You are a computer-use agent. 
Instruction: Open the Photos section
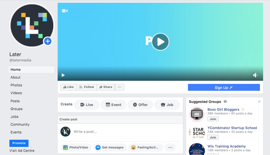[x=16, y=85]
